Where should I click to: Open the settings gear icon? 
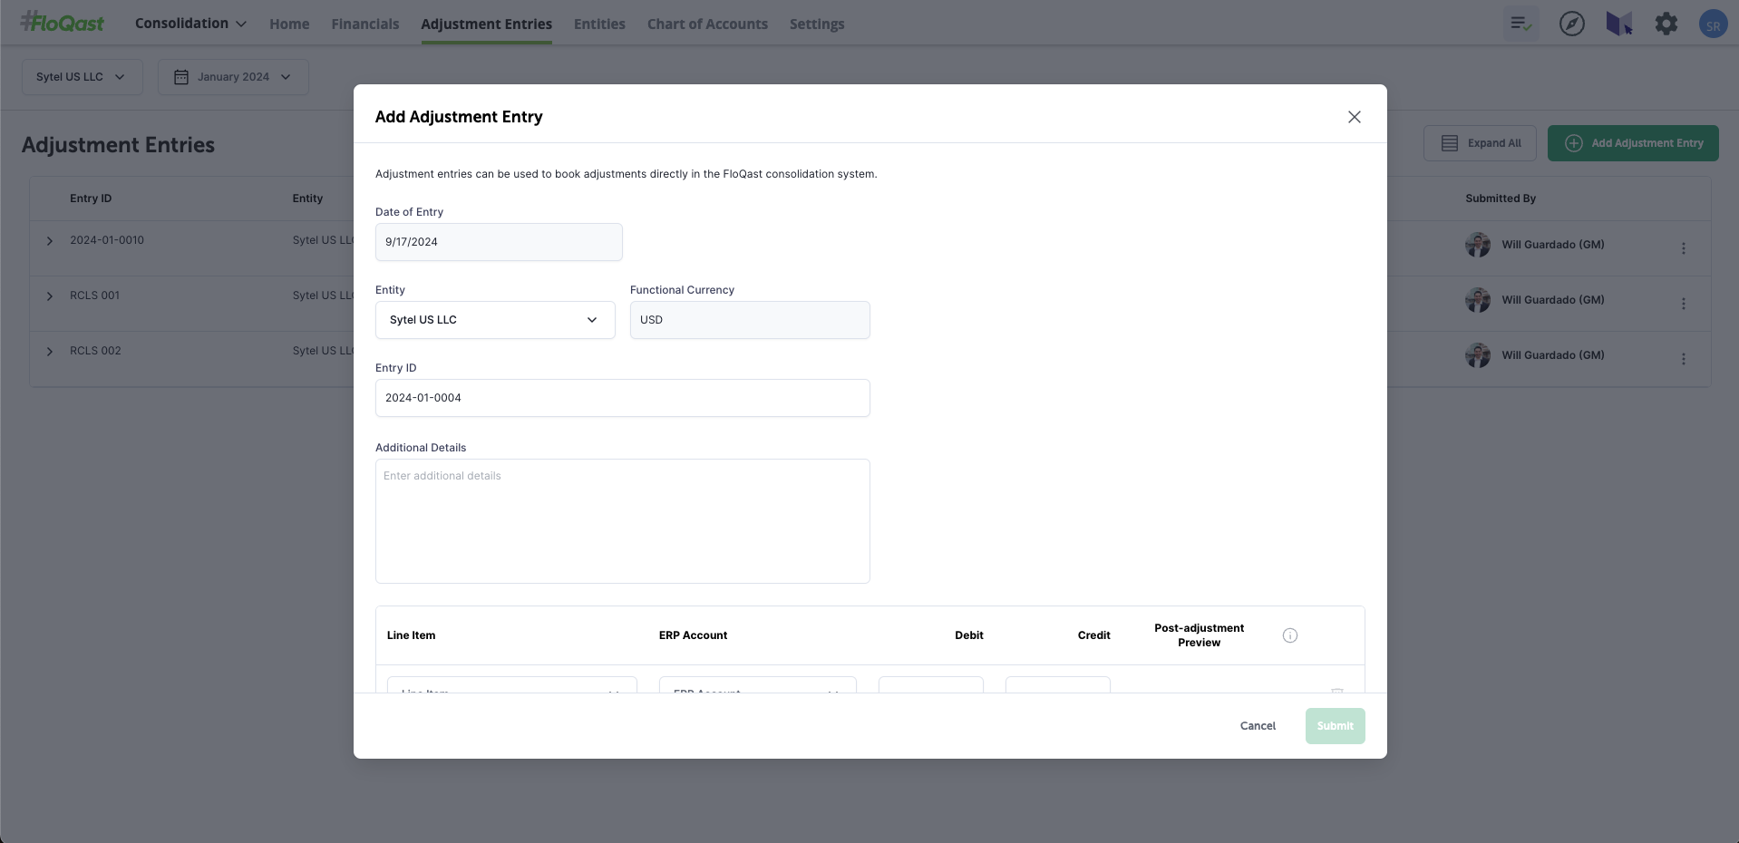click(x=1666, y=24)
